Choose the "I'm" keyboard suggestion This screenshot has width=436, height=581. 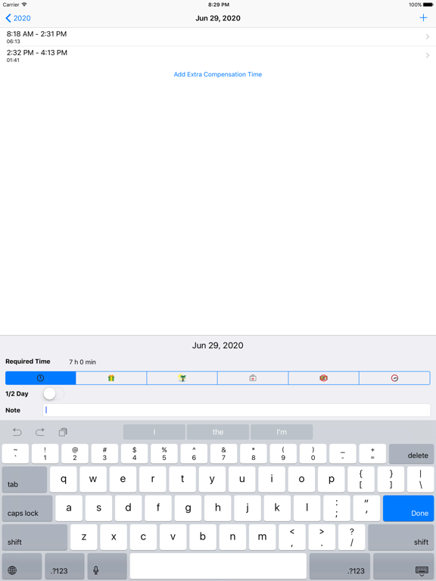click(282, 432)
